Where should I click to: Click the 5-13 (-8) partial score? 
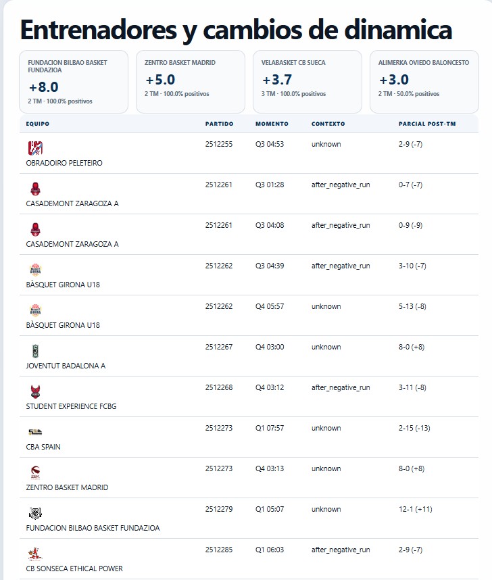pos(412,307)
